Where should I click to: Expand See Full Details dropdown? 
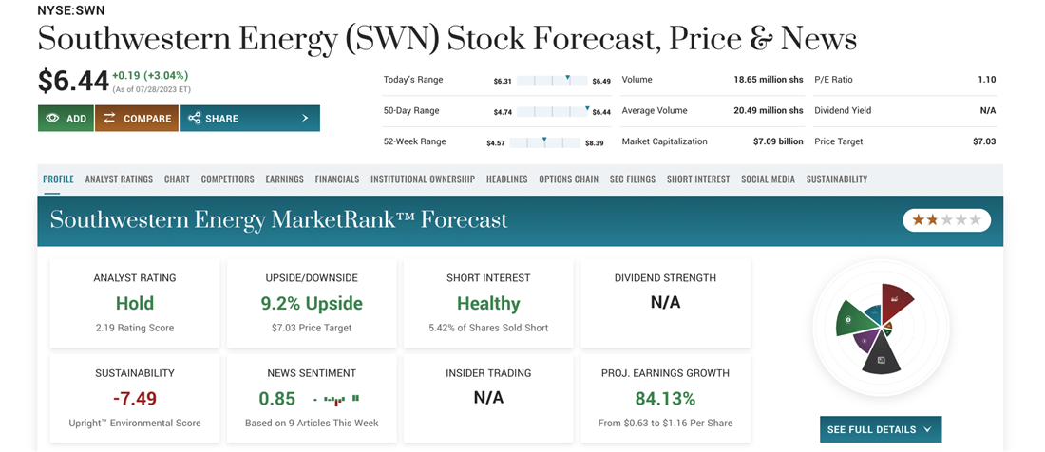point(880,429)
